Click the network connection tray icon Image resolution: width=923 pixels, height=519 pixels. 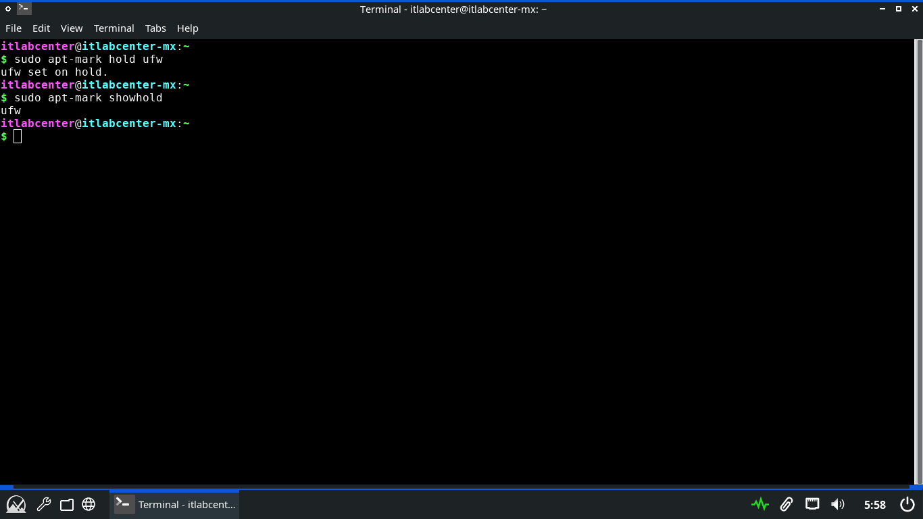[812, 504]
